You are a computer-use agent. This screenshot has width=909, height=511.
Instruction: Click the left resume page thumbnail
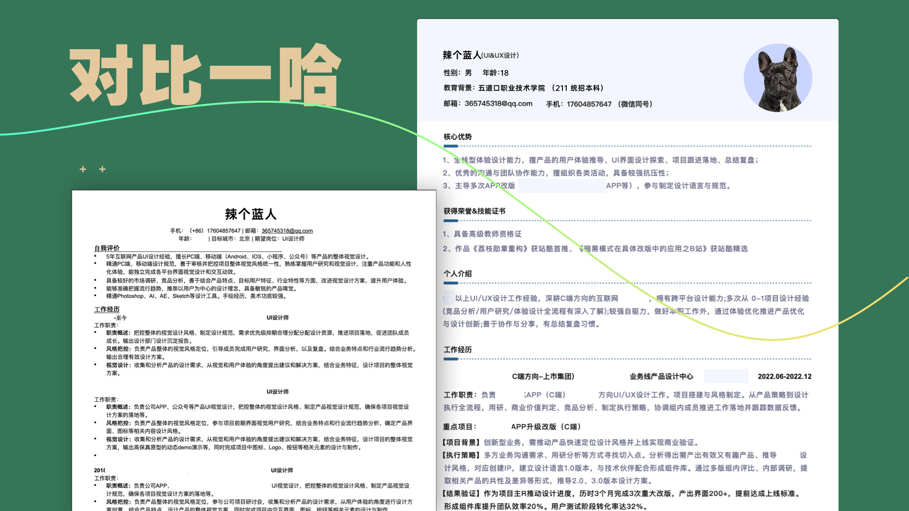pyautogui.click(x=254, y=350)
